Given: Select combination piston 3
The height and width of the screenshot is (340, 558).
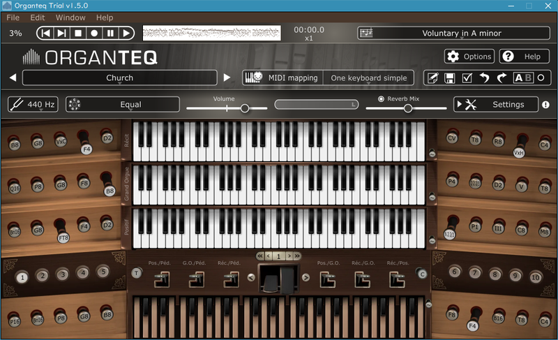Looking at the screenshot, I should [x=63, y=274].
